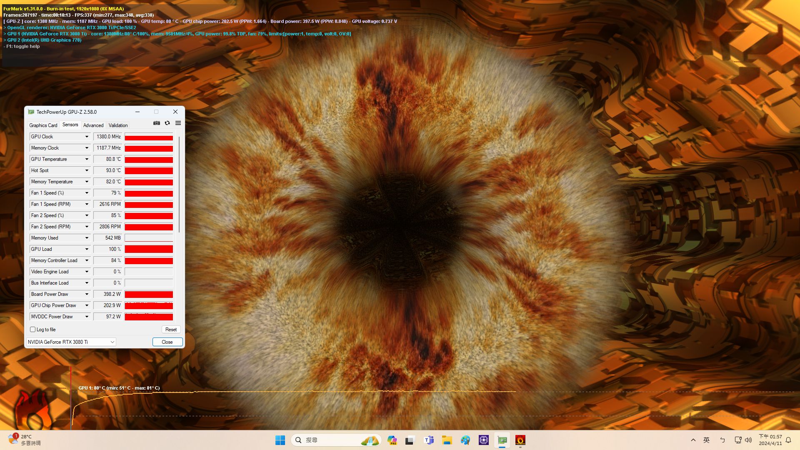Screen dimensions: 800x450
Task: Open the Windows Start menu
Action: 280,440
